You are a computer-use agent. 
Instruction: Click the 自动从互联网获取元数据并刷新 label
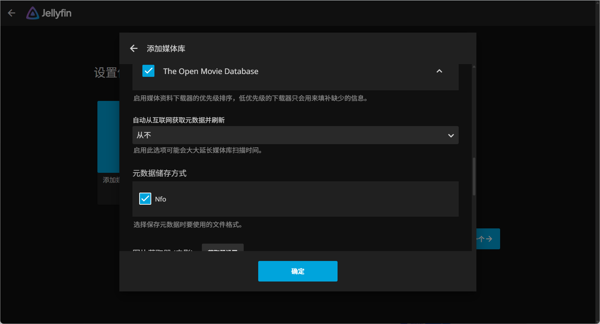(x=179, y=120)
